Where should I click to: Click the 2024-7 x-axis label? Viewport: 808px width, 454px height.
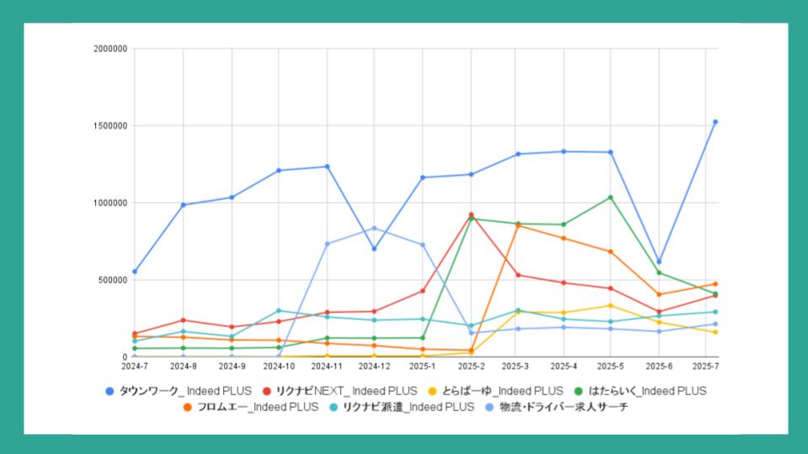pos(135,367)
